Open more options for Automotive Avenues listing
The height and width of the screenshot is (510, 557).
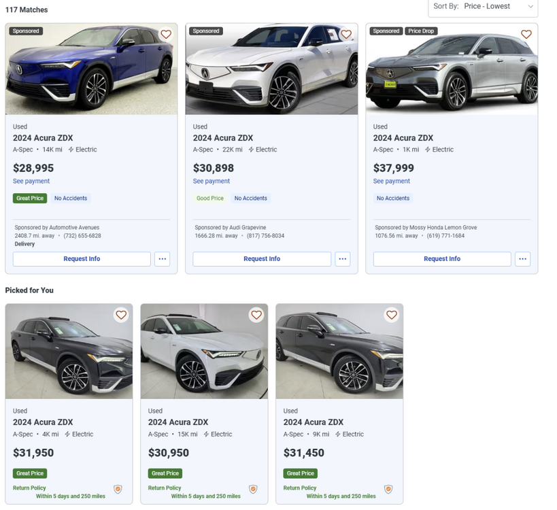pyautogui.click(x=162, y=259)
